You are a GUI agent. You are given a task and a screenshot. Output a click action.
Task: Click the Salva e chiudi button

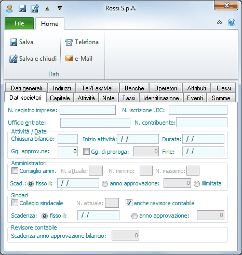33,59
